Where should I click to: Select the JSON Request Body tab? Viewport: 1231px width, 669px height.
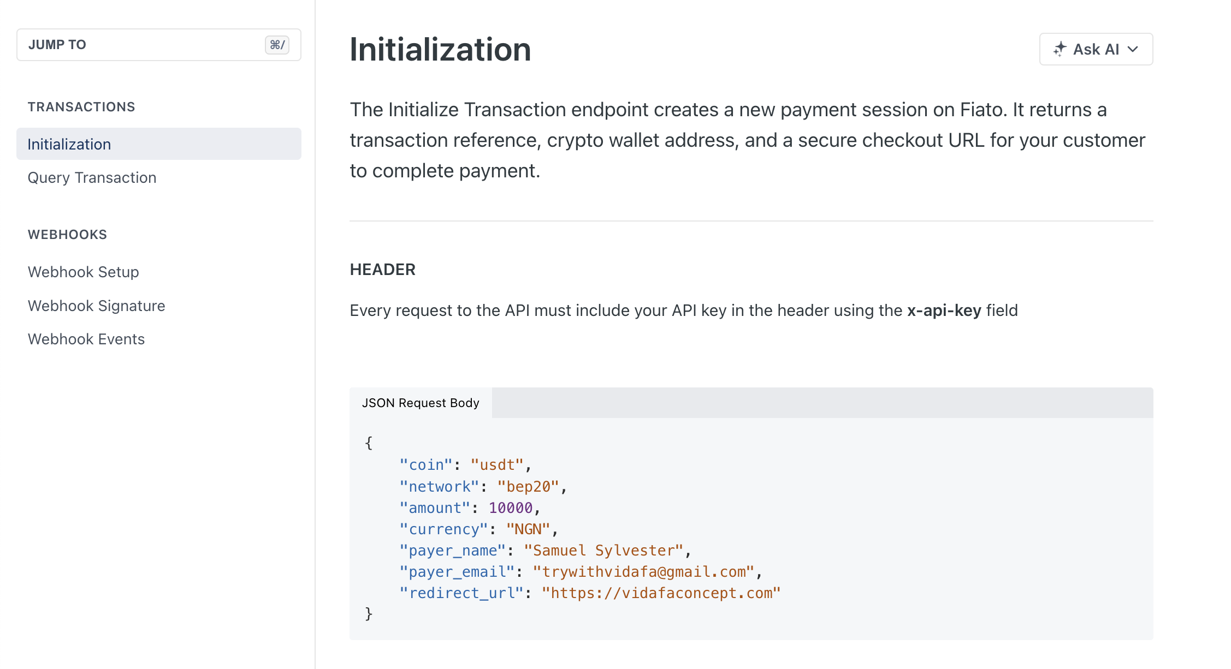coord(421,403)
